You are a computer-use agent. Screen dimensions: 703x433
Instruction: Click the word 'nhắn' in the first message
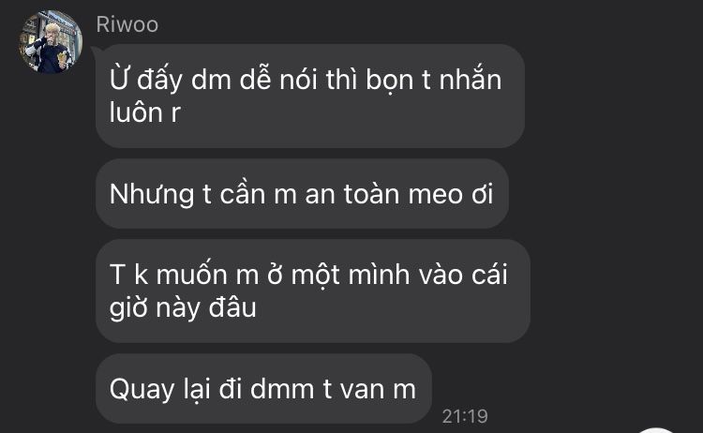click(471, 80)
